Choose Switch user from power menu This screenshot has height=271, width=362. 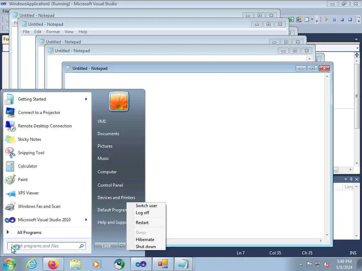pyautogui.click(x=146, y=206)
